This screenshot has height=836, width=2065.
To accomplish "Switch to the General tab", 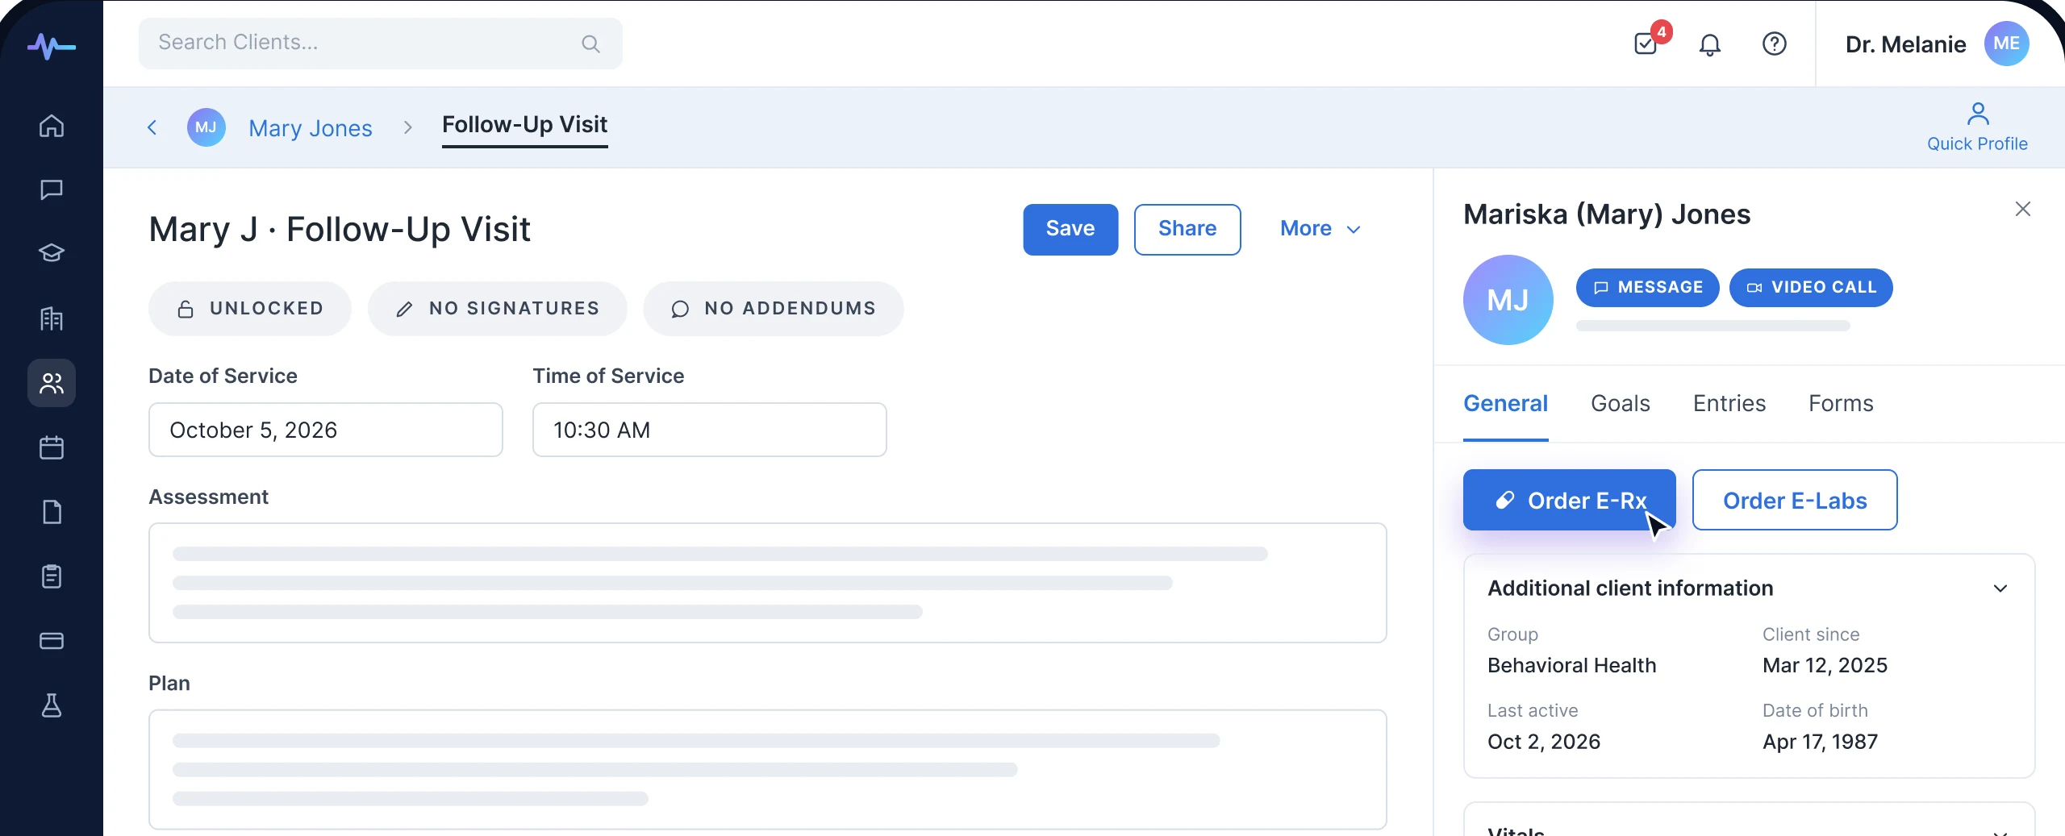I will pos(1505,403).
